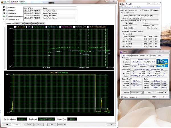The image size is (171, 128).
Task: Click the Core Temp title bar icon
Action: click(x=121, y=4)
